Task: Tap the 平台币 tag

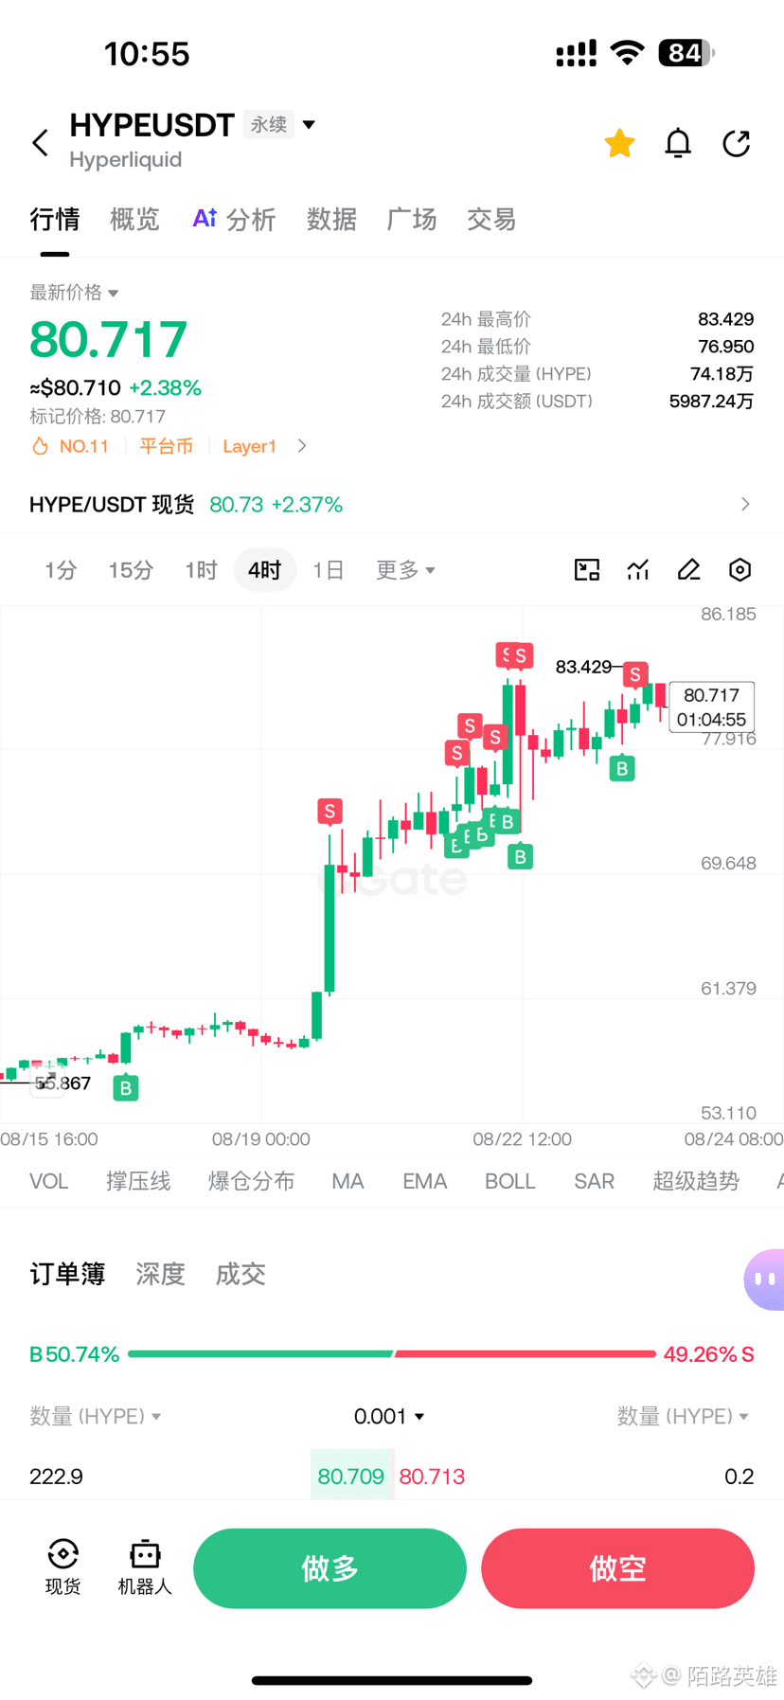Action: pos(166,446)
